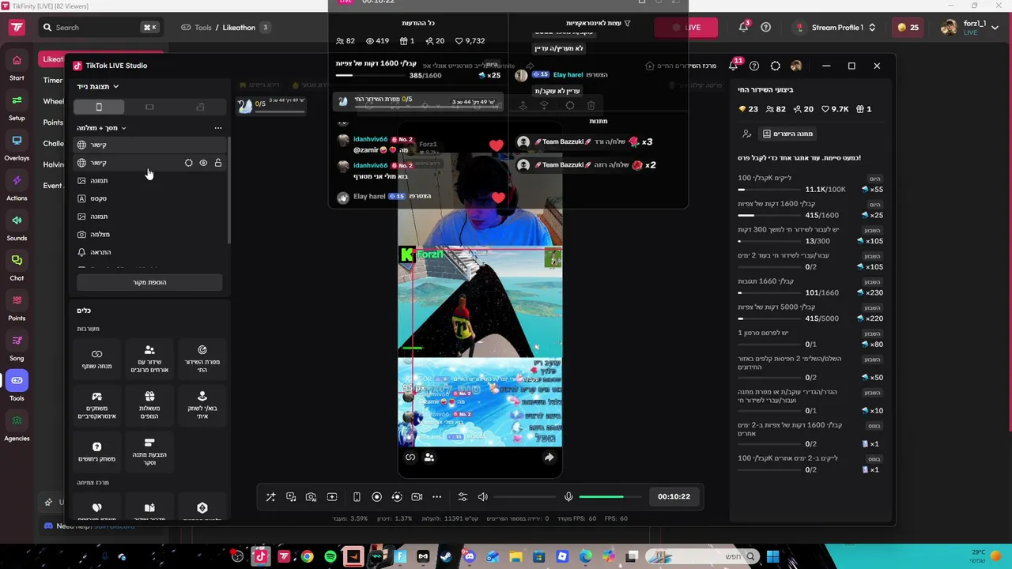
Task: Open the מנחה שותף co-host tool
Action: 96,359
